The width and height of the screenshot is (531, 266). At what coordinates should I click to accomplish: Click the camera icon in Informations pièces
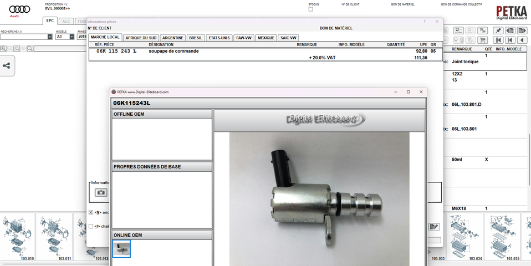click(x=101, y=192)
